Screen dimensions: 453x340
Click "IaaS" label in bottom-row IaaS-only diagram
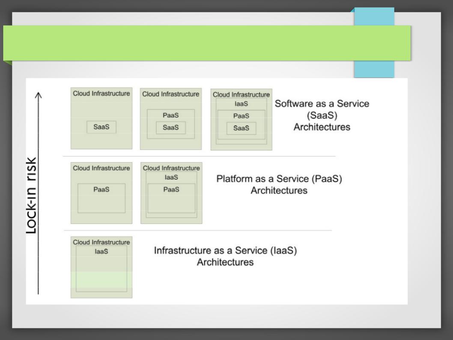point(101,251)
